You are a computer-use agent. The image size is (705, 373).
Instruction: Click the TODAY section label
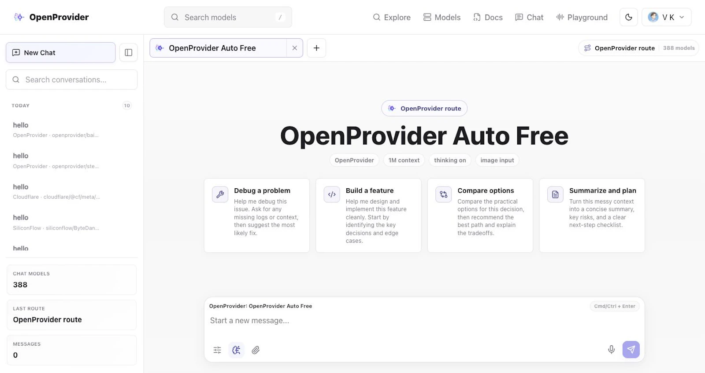21,106
